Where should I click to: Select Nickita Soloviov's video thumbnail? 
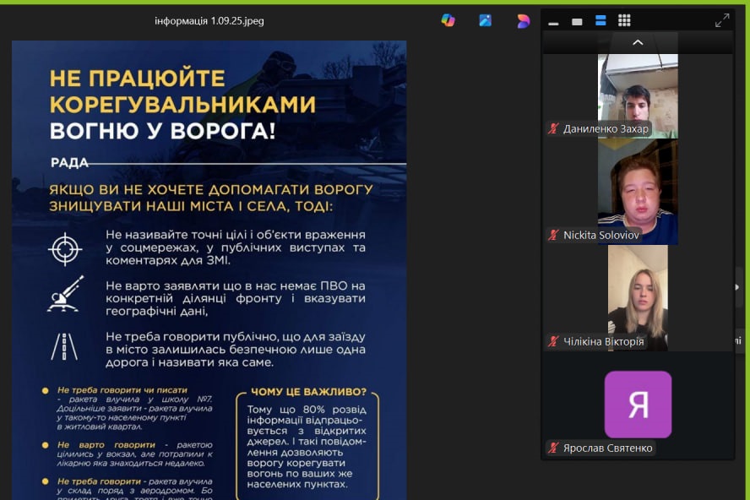[x=638, y=193]
